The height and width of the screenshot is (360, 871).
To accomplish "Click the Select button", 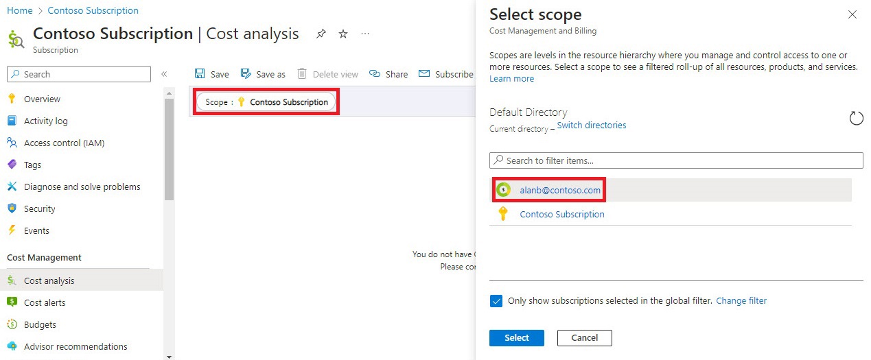I will click(x=517, y=337).
